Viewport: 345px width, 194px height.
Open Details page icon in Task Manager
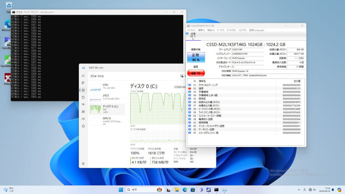point(83,119)
